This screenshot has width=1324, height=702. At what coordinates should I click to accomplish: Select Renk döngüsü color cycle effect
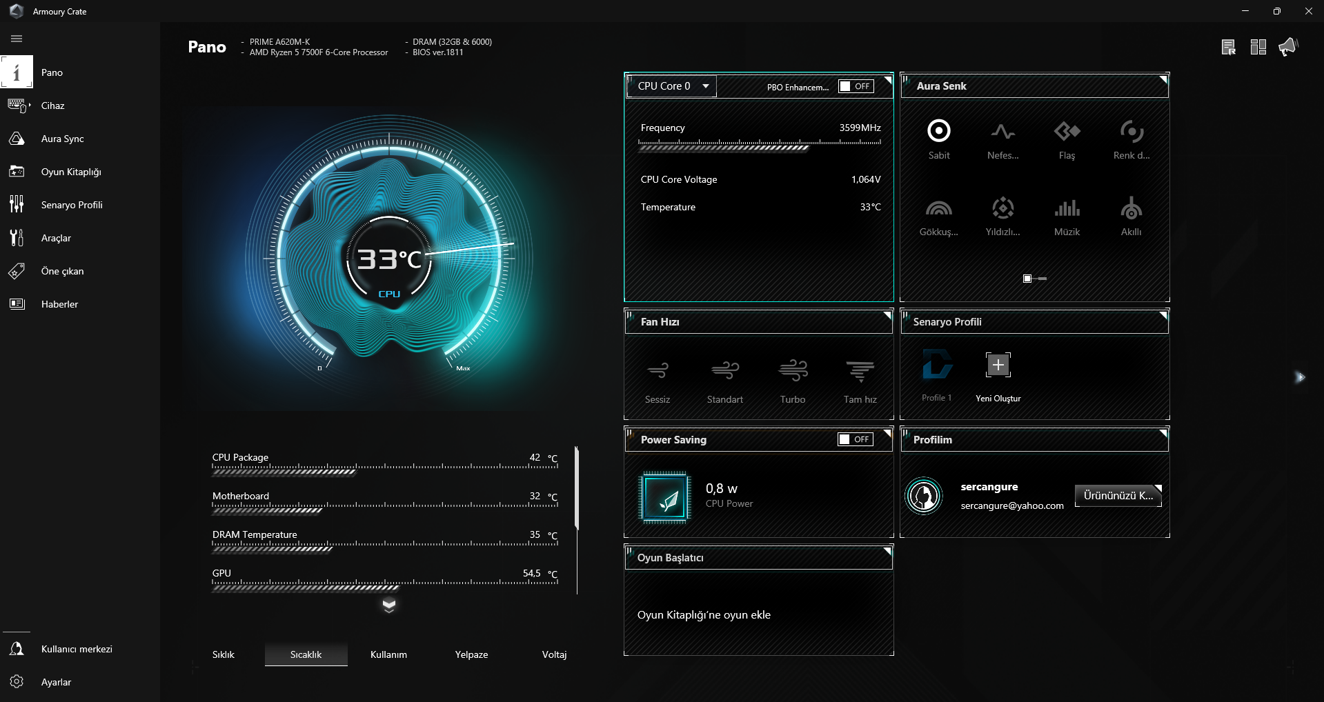(1131, 139)
